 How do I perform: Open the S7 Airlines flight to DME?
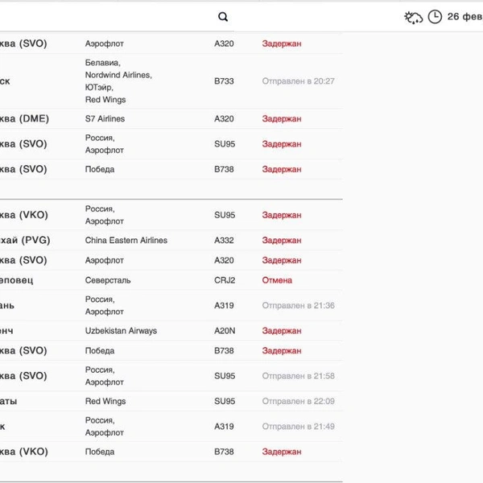(105, 119)
